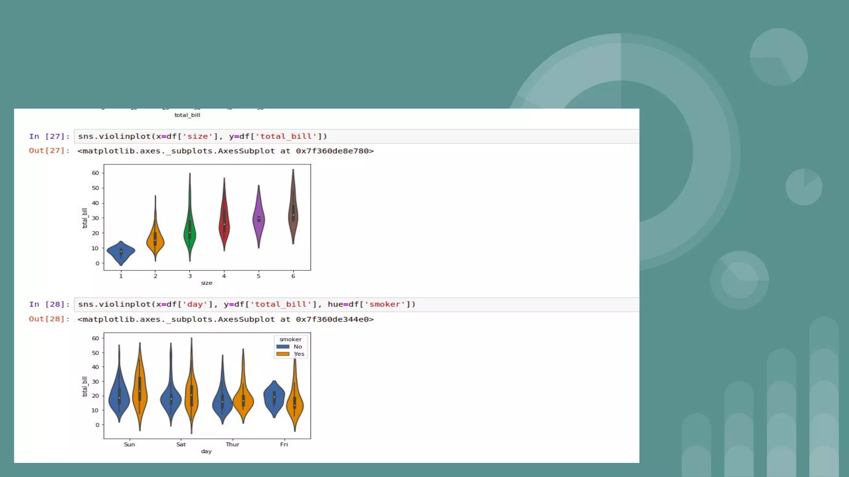This screenshot has width=849, height=477.
Task: Click the 'Thur' x-axis label
Action: click(x=232, y=444)
